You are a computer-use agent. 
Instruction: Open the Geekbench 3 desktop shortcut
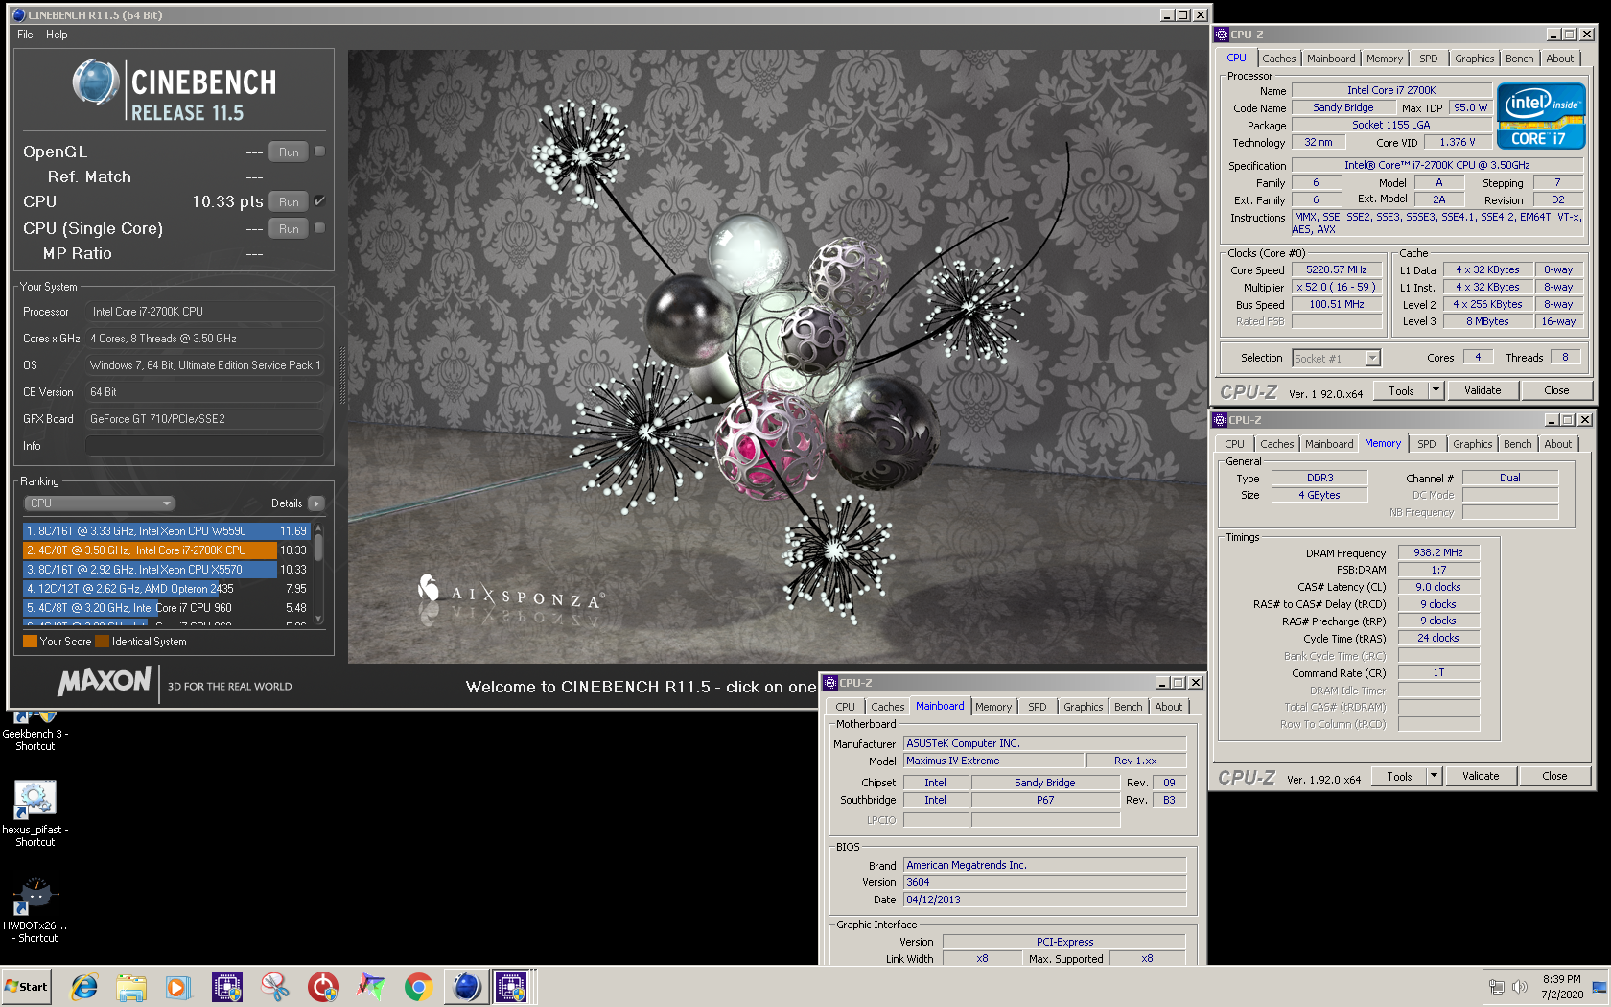point(35,731)
